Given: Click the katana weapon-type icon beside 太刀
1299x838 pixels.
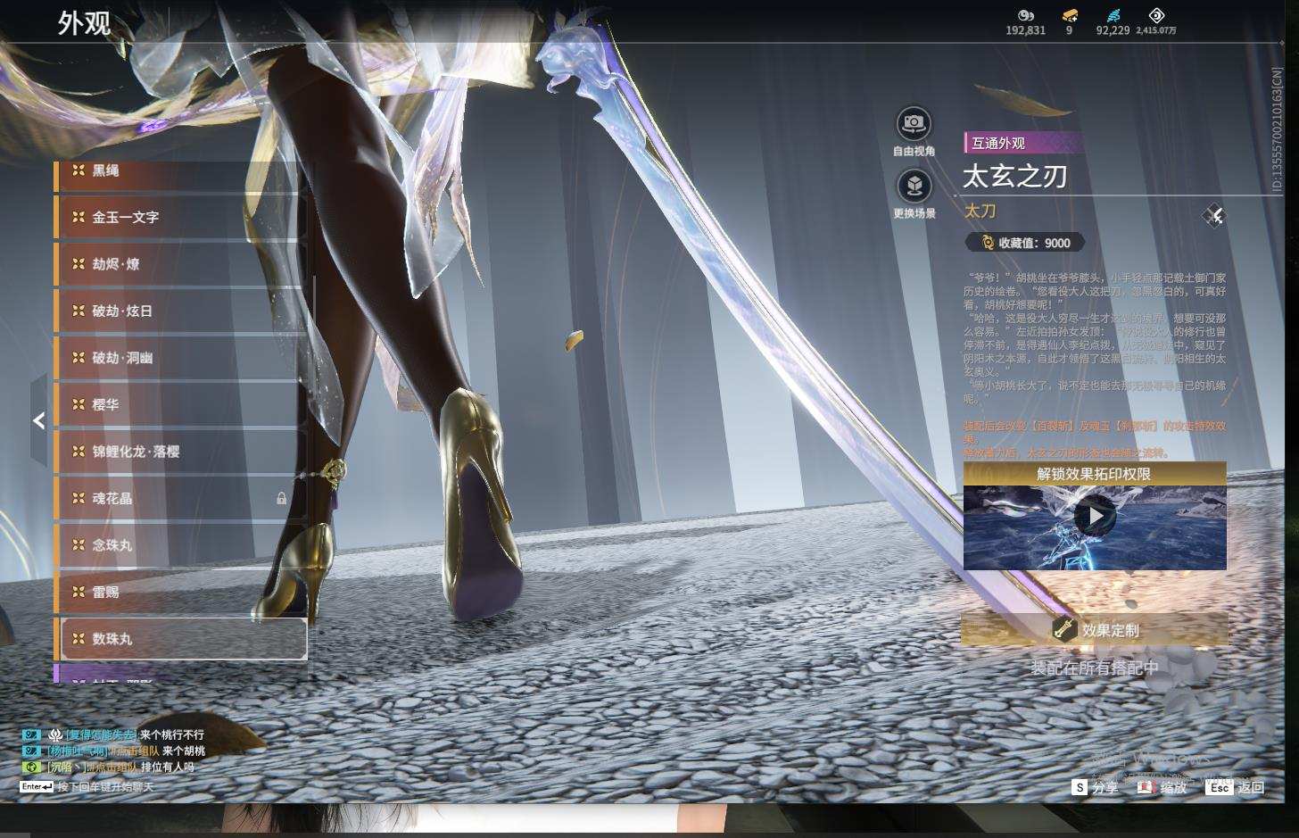Looking at the screenshot, I should (x=1213, y=215).
